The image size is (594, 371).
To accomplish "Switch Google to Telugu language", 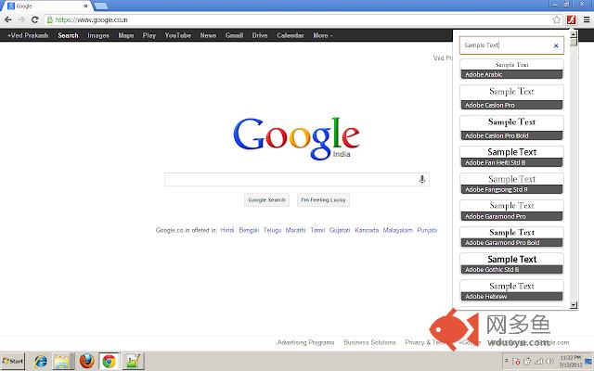I will click(272, 230).
